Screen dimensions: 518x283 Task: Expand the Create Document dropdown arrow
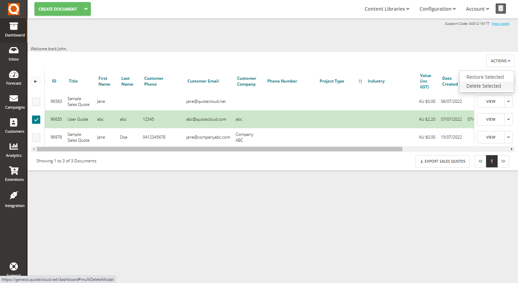(x=86, y=9)
